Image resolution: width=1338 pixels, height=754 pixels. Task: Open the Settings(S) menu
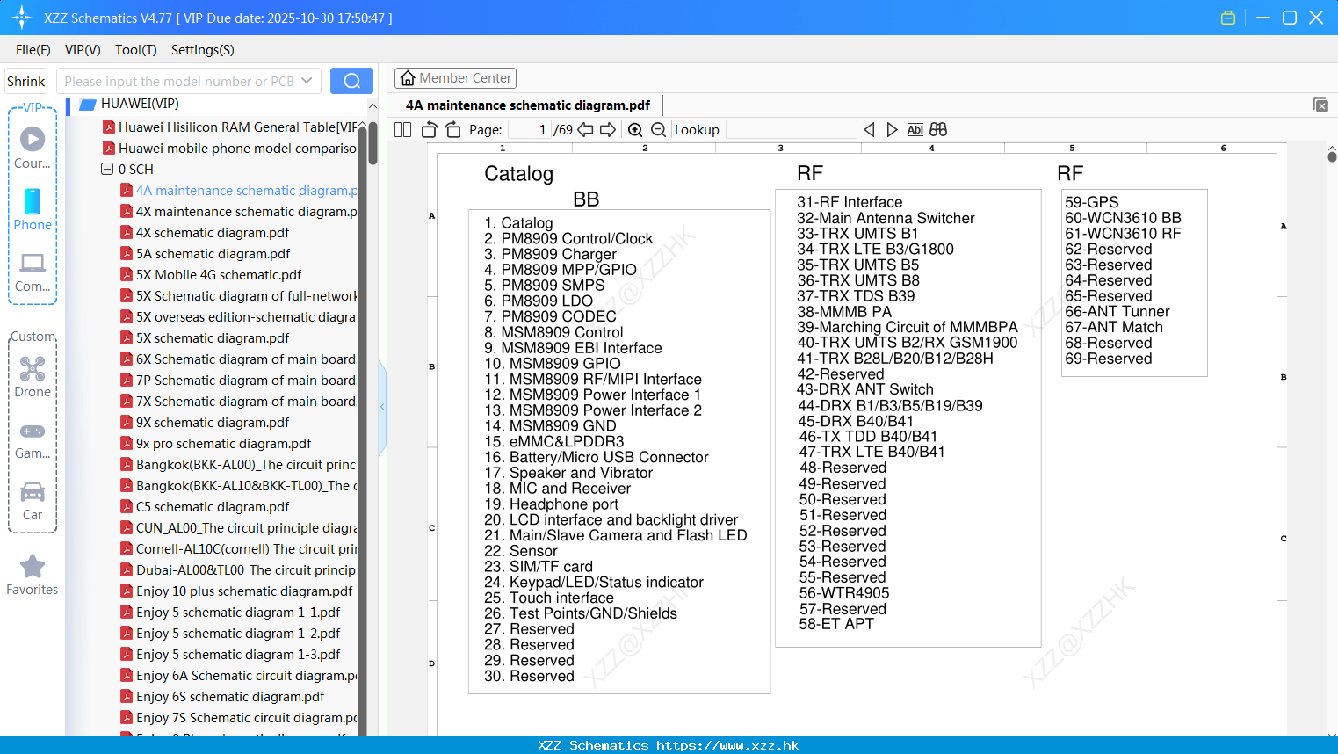click(x=202, y=50)
